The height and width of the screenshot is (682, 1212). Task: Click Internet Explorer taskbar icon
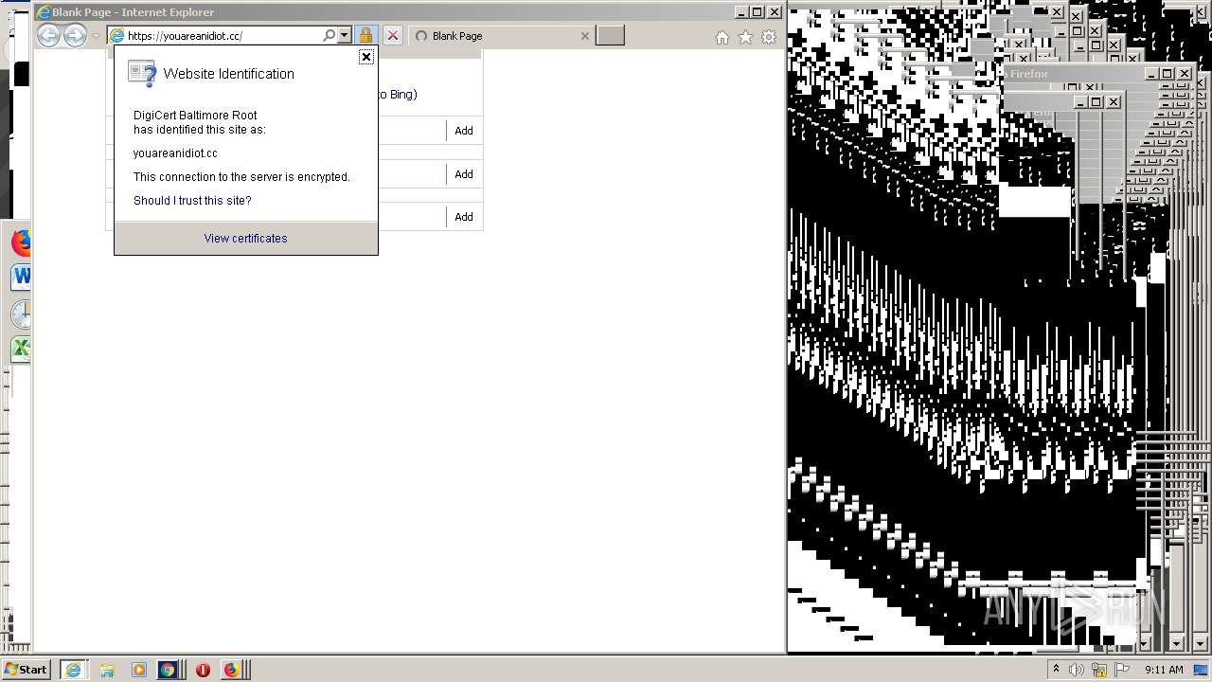click(73, 670)
